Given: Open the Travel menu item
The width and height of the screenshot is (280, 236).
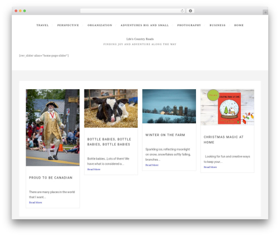Looking at the screenshot, I should [43, 25].
